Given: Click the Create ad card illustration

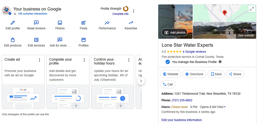Looking at the screenshot, I should coord(23,96).
